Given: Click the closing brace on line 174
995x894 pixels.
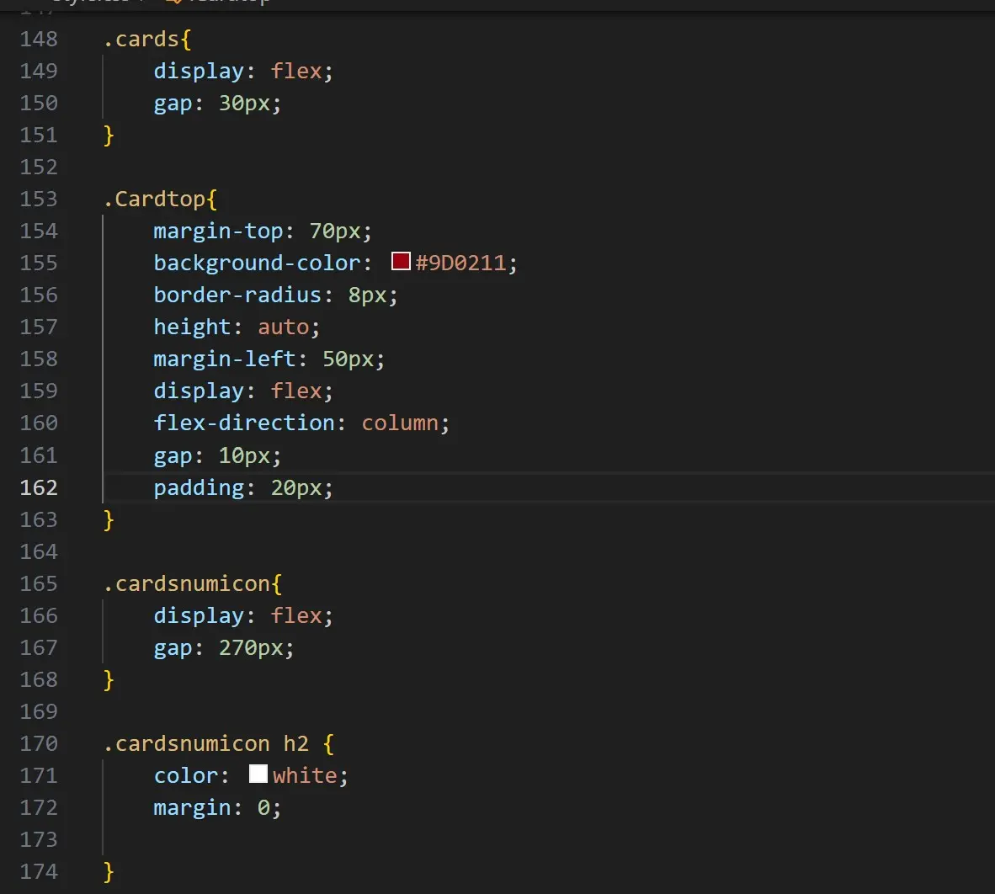Looking at the screenshot, I should [x=109, y=872].
